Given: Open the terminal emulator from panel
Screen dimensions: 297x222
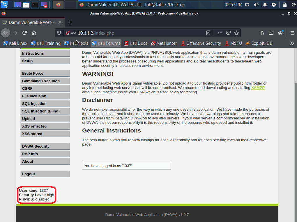Looking at the screenshot, I should coord(35,5).
